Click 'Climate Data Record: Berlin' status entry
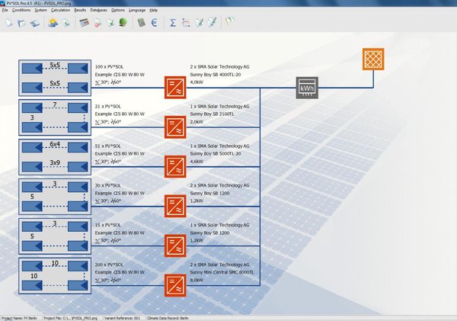The image size is (457, 321). (x=168, y=318)
